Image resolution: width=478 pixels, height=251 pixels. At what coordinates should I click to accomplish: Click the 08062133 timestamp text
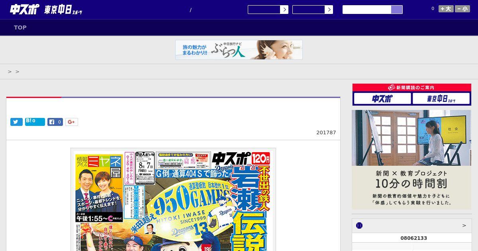(413, 238)
